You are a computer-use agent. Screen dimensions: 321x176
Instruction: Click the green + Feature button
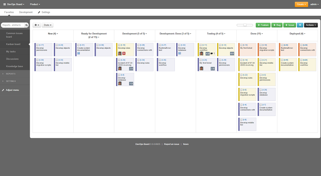coord(263,25)
